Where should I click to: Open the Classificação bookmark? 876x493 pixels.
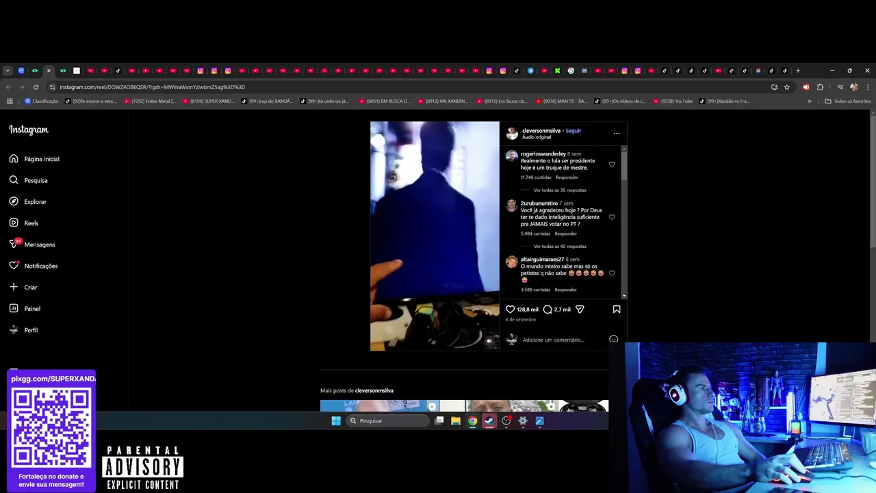point(41,101)
